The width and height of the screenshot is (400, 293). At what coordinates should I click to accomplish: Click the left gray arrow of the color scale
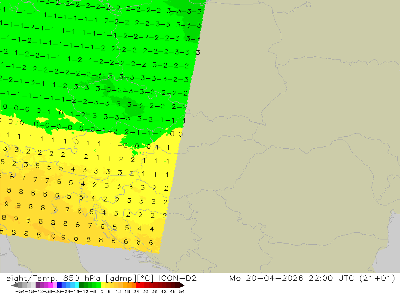[14, 285]
